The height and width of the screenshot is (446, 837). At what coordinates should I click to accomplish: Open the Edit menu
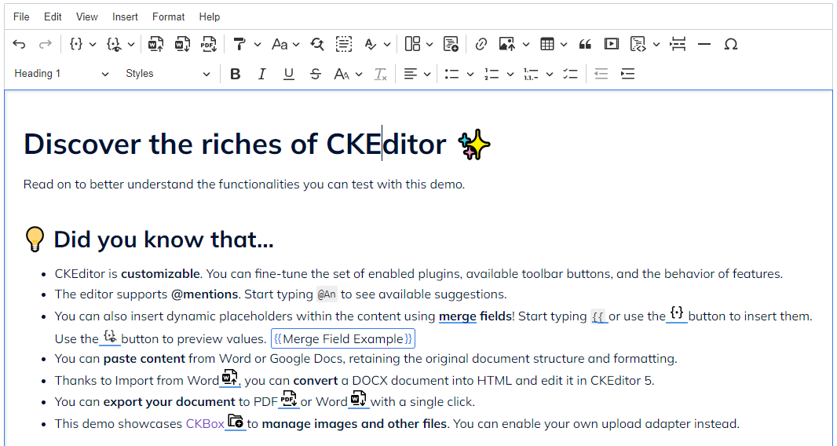click(53, 17)
